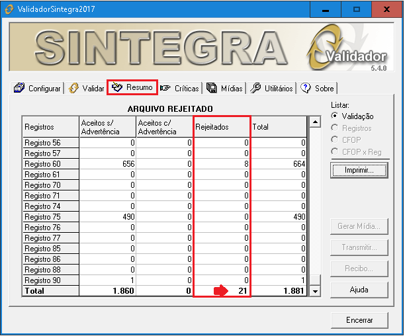Viewport: 405px width, 336px height.
Task: Click the ARQUIVO REJEITADO heading
Action: coord(170,109)
